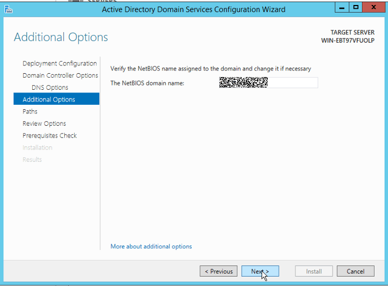Open the Review Options step

(44, 124)
